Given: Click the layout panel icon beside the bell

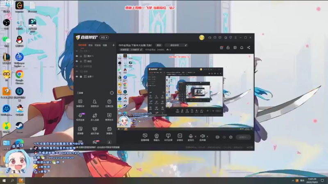Looking at the screenshot, I should (x=235, y=47).
